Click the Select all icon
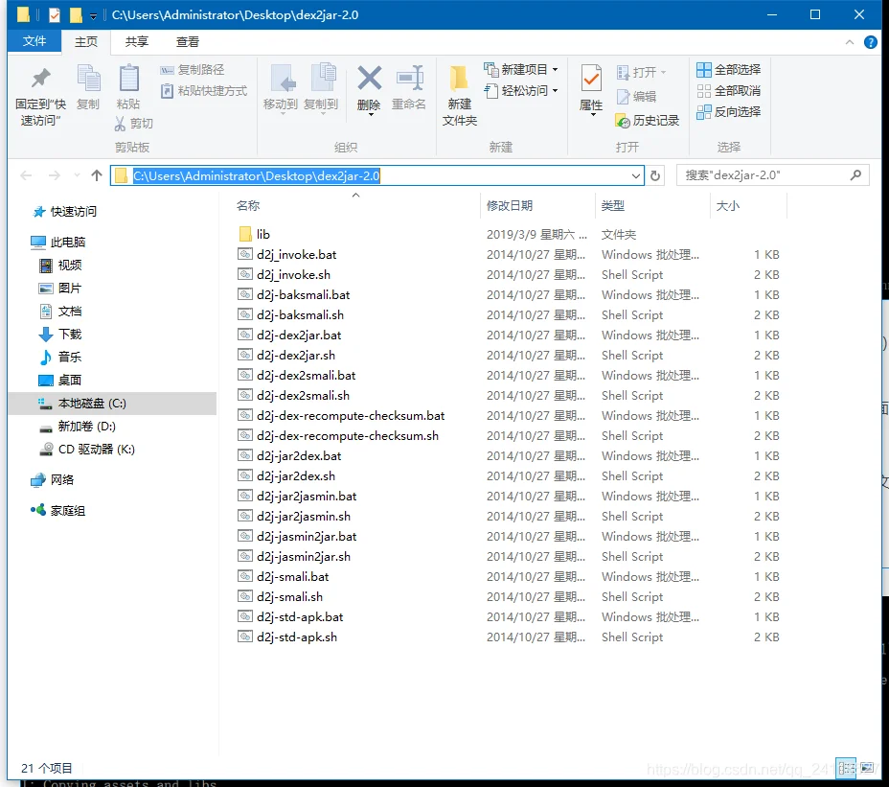 point(703,70)
